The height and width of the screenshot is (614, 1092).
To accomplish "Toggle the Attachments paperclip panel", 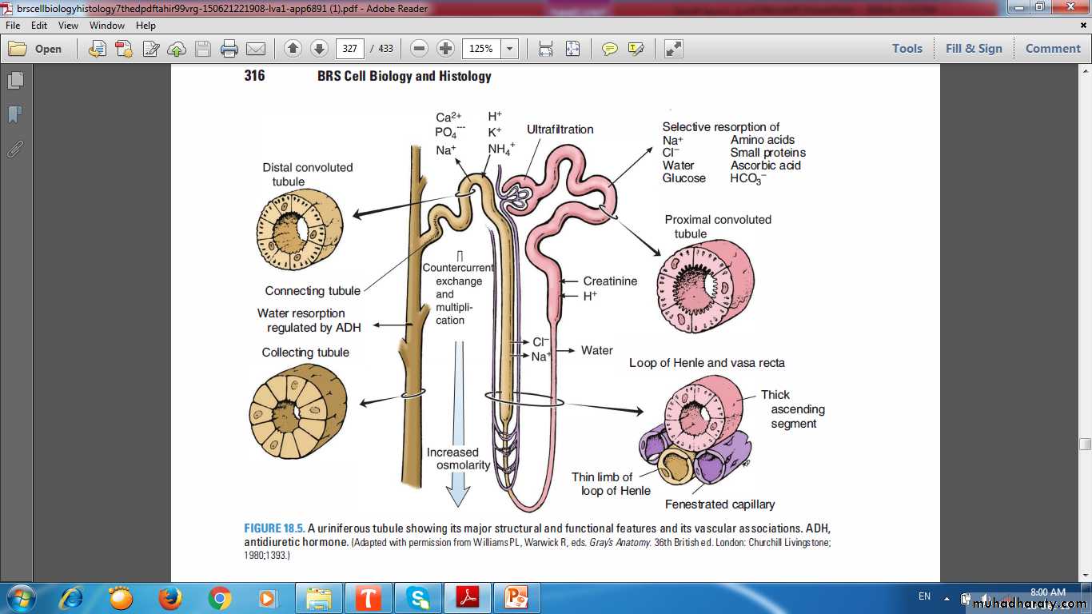I will (x=15, y=149).
